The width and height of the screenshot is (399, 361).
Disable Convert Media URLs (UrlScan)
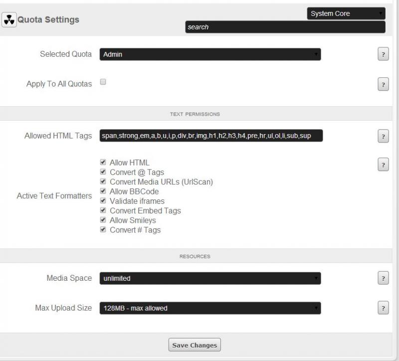(x=103, y=182)
